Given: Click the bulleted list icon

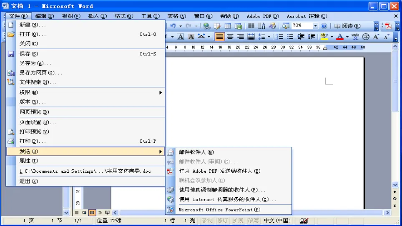Looking at the screenshot, I should point(290,37).
